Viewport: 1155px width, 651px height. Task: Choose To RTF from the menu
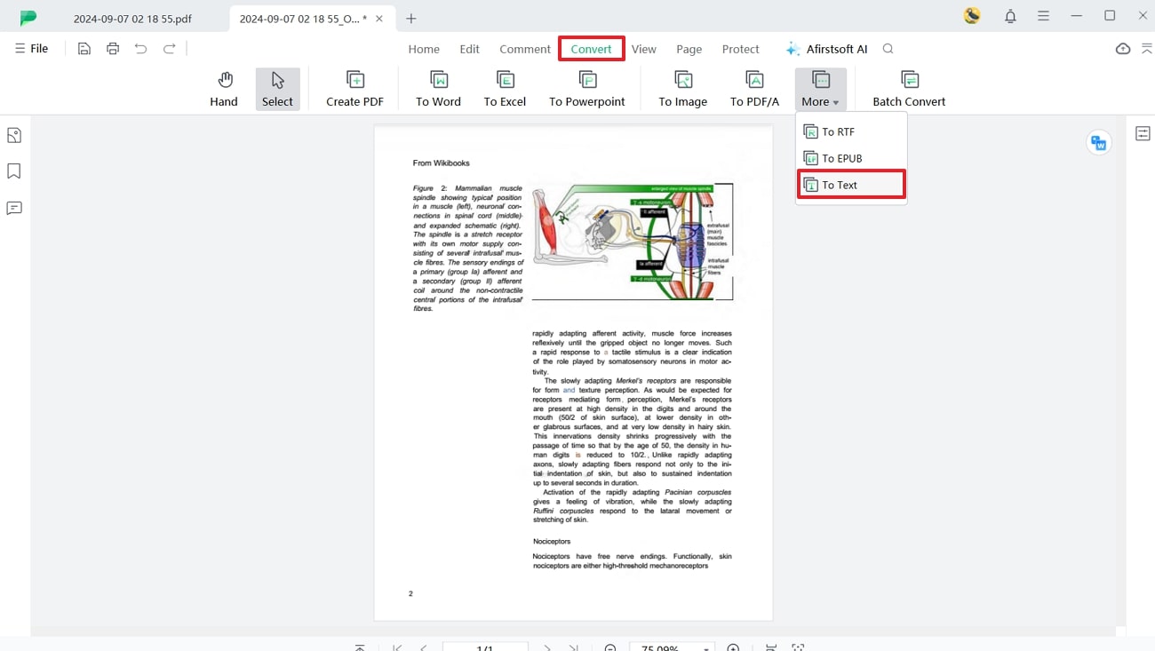[x=851, y=131]
